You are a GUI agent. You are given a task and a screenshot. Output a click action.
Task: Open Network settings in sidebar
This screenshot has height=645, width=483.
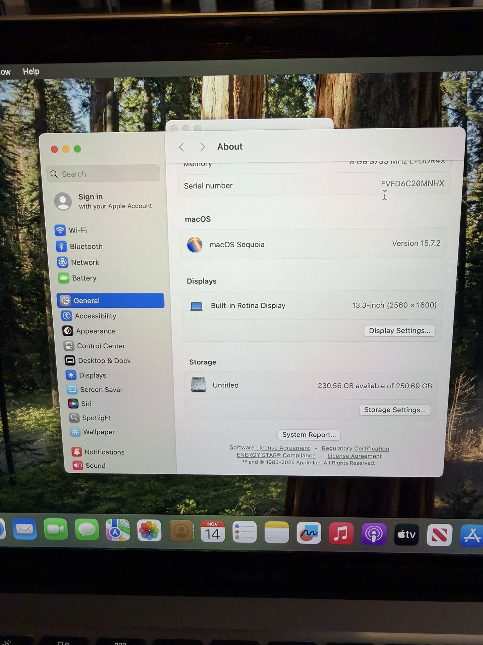click(78, 262)
